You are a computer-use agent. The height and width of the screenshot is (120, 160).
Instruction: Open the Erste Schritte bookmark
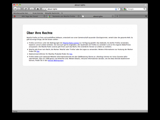point(38,13)
